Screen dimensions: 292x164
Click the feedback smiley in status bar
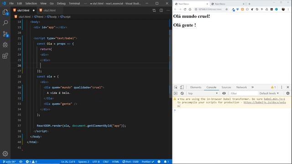tap(159, 162)
